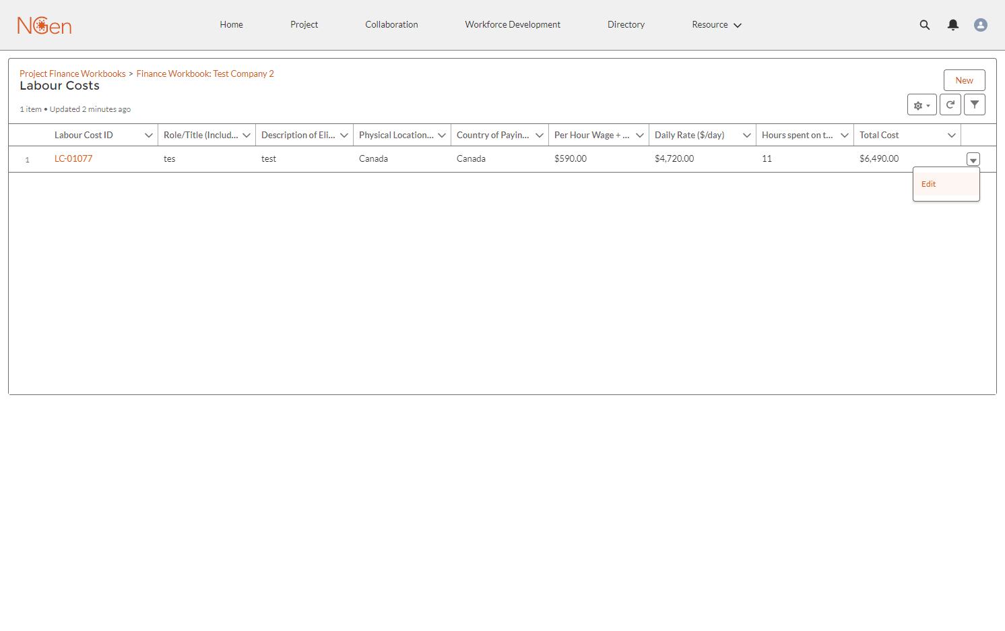Refresh the Labour Costs list
1005x631 pixels.
tap(950, 104)
